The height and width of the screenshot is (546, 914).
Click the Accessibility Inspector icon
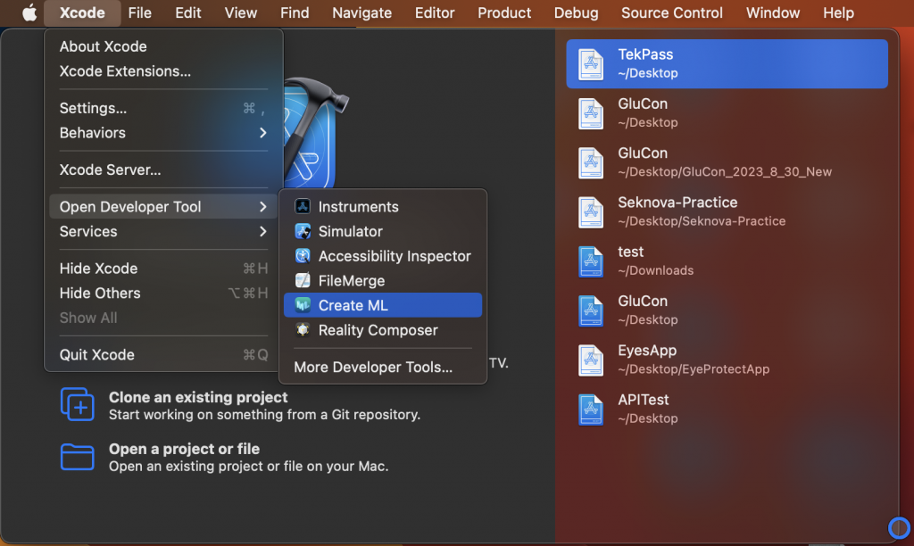(303, 256)
